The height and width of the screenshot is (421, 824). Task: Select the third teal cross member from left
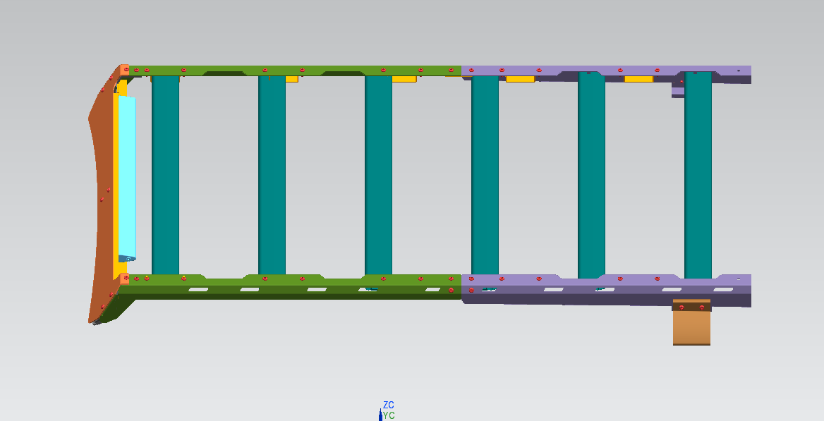click(378, 175)
